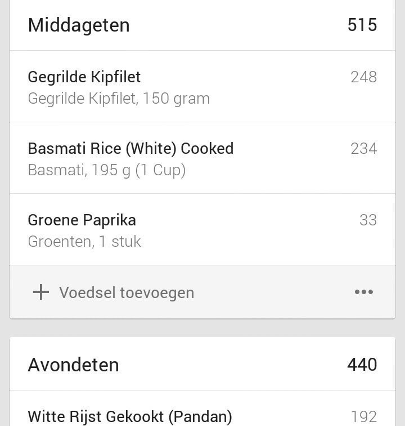Click the 192 calorie value
Screen dimensions: 405x426
coord(363,416)
